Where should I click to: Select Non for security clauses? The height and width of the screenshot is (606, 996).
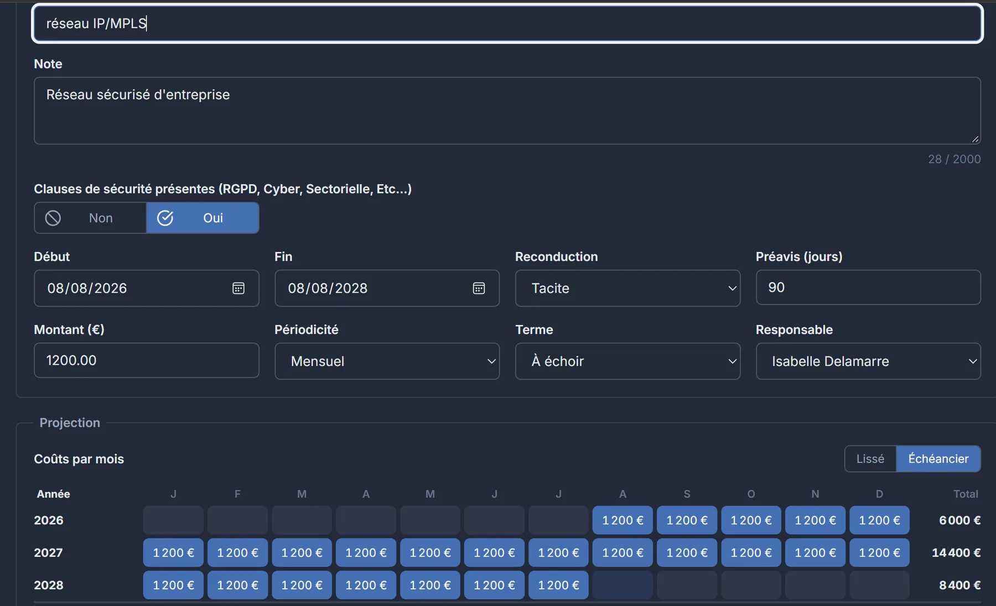90,218
